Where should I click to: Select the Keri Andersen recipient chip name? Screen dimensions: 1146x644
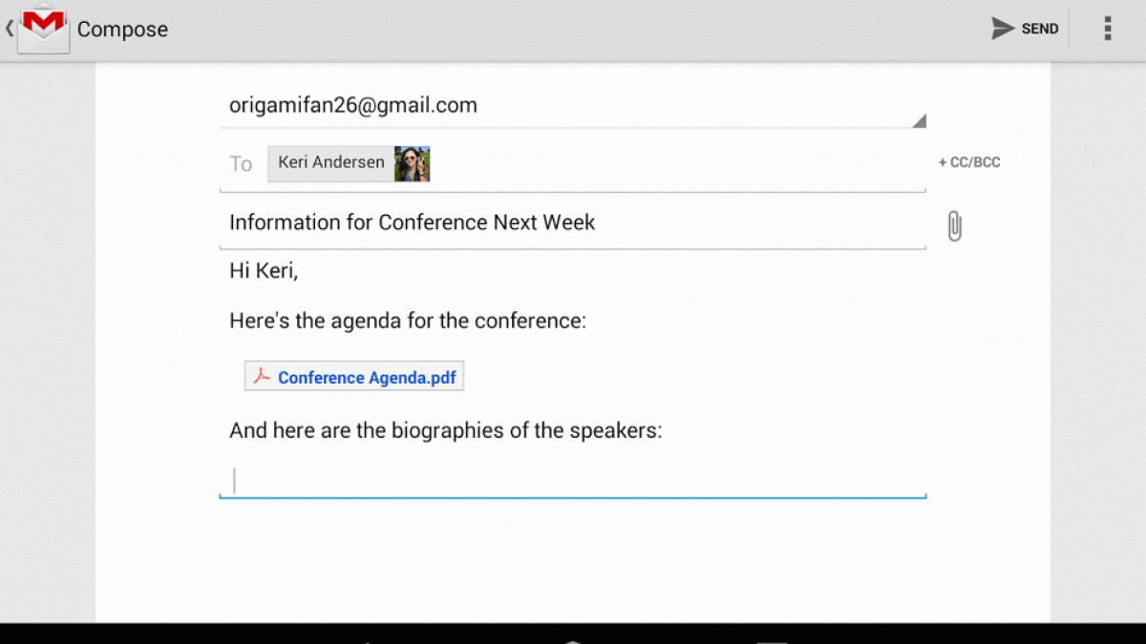click(x=330, y=163)
